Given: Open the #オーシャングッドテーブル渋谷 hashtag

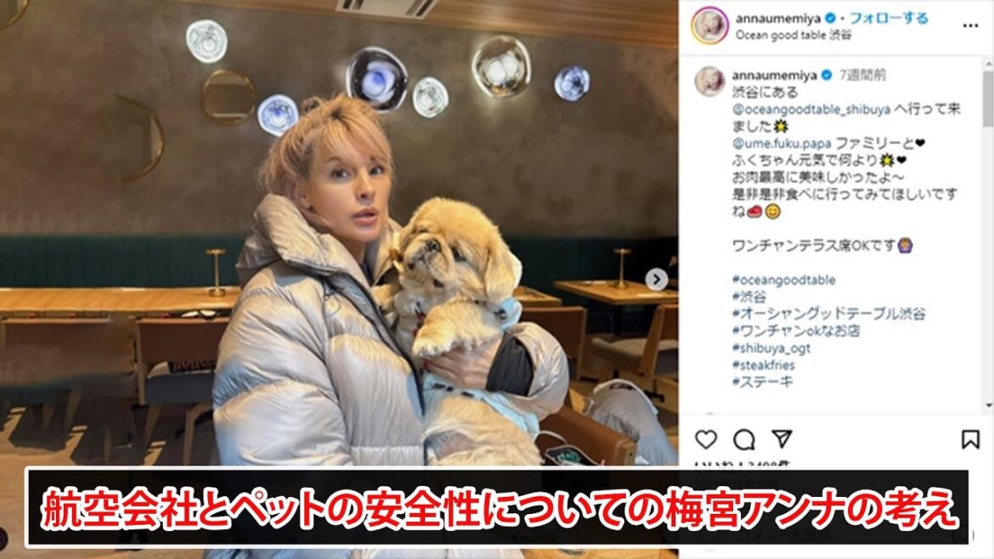Looking at the screenshot, I should [828, 313].
